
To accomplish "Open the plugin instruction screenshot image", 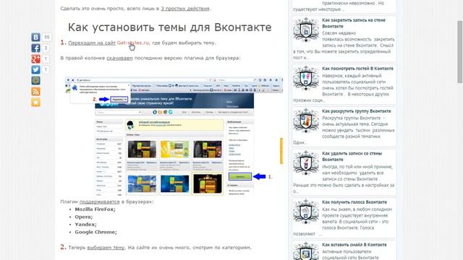I will click(x=174, y=136).
